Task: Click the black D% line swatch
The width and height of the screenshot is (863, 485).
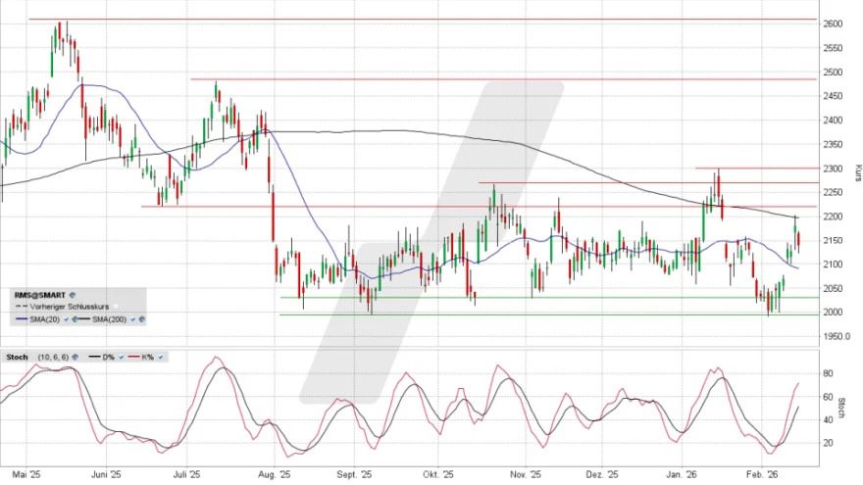Action: point(93,356)
